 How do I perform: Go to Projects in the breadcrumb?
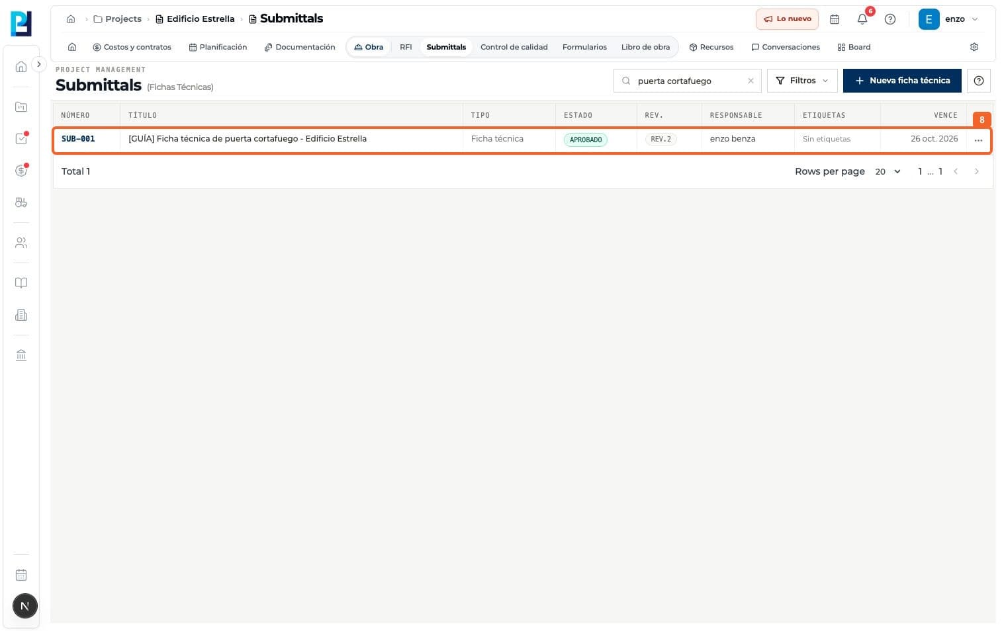(x=118, y=19)
